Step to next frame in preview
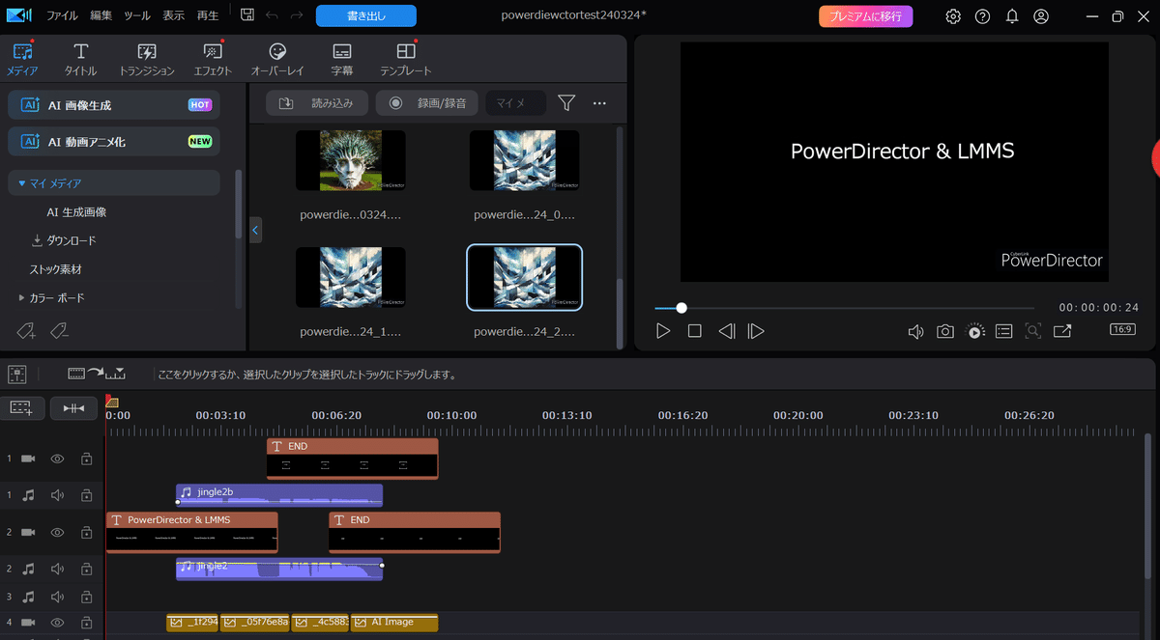This screenshot has height=640, width=1160. (x=756, y=331)
